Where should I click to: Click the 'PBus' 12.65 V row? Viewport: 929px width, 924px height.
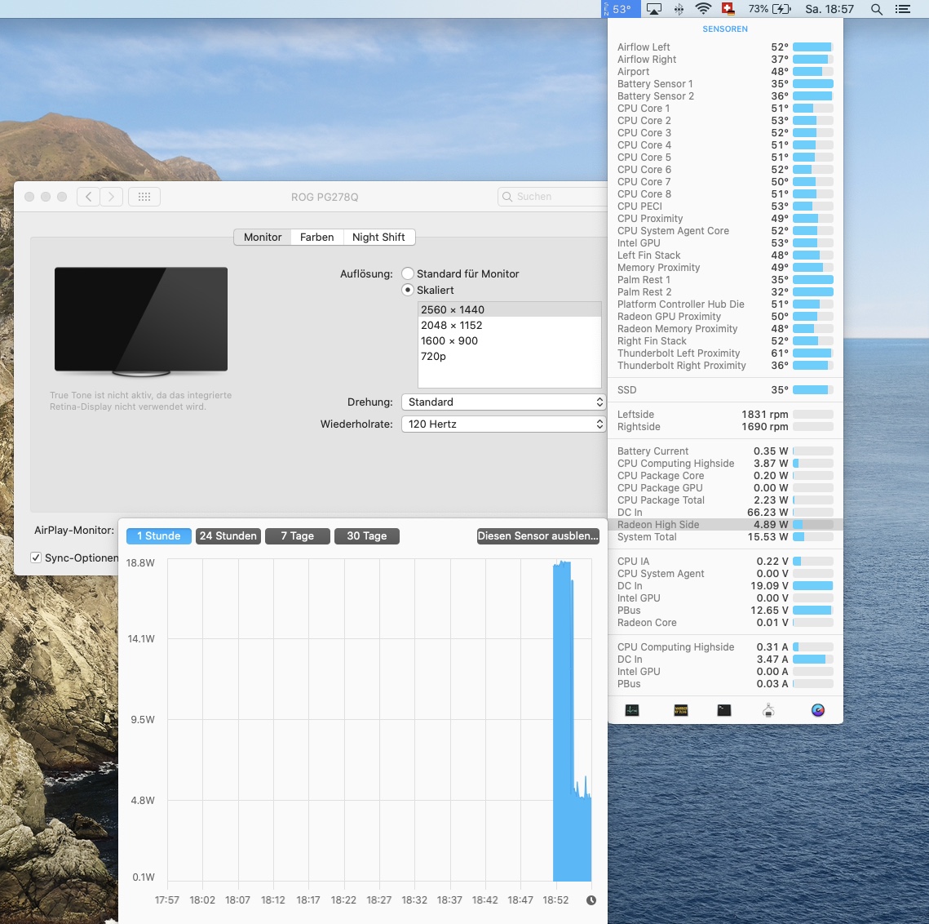click(x=725, y=611)
